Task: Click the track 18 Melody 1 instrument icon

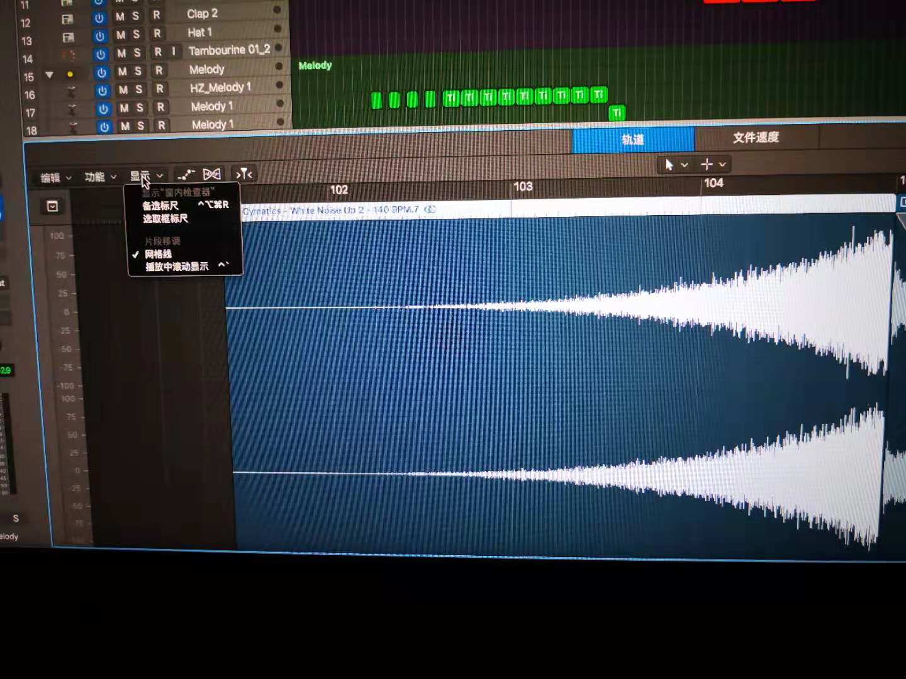Action: point(73,127)
